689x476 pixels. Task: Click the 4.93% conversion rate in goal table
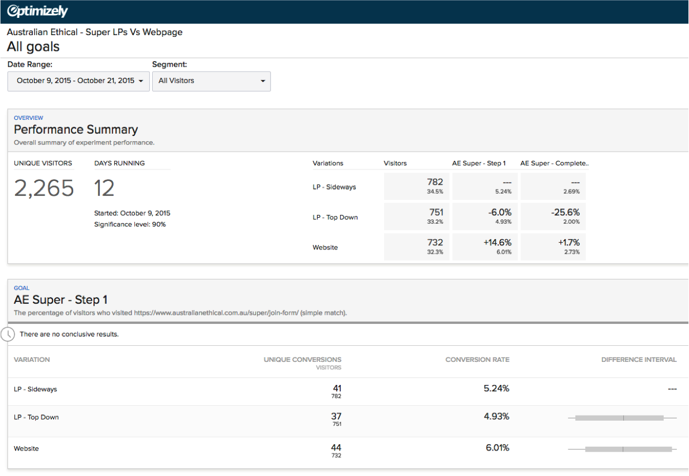(496, 416)
